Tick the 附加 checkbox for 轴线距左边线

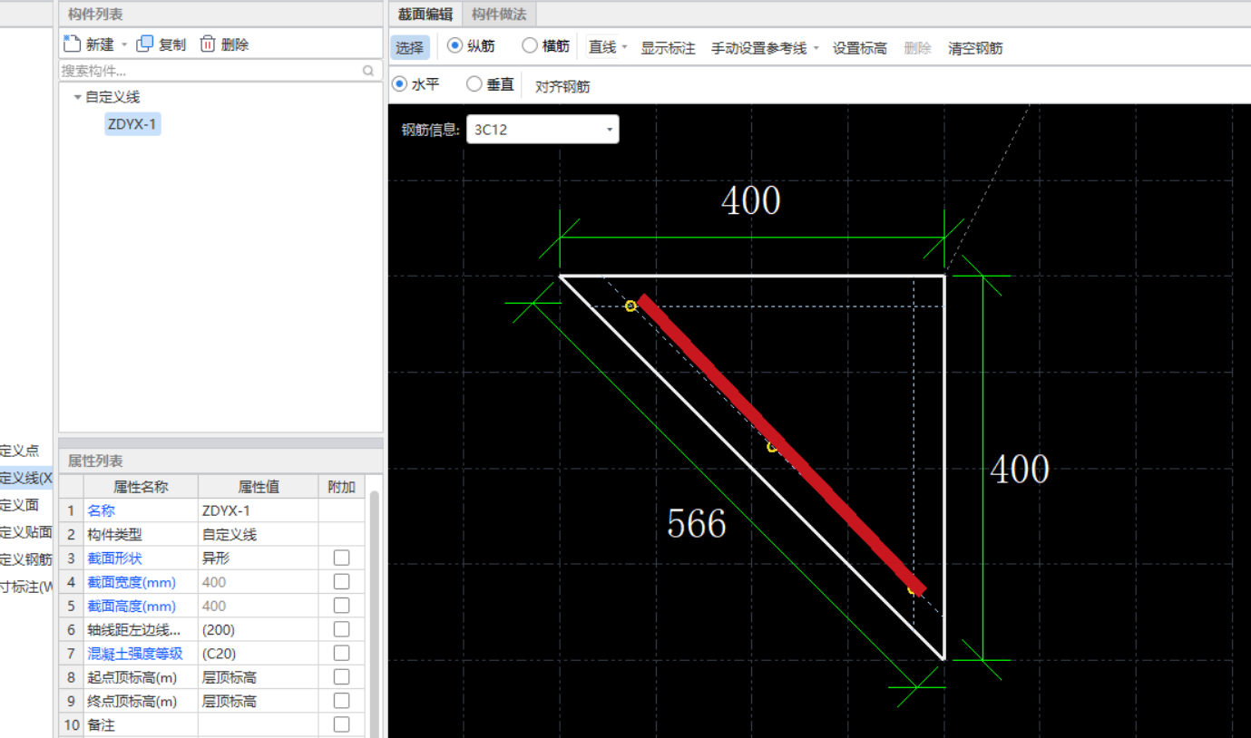pos(341,629)
